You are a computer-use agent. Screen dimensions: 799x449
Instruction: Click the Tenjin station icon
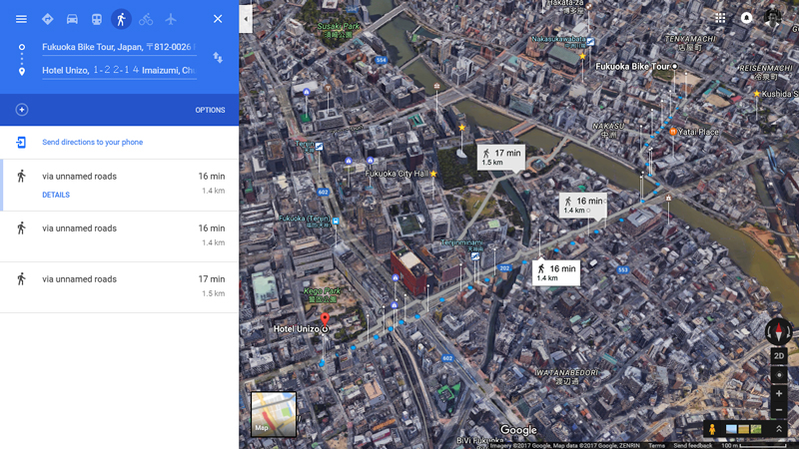click(x=319, y=146)
